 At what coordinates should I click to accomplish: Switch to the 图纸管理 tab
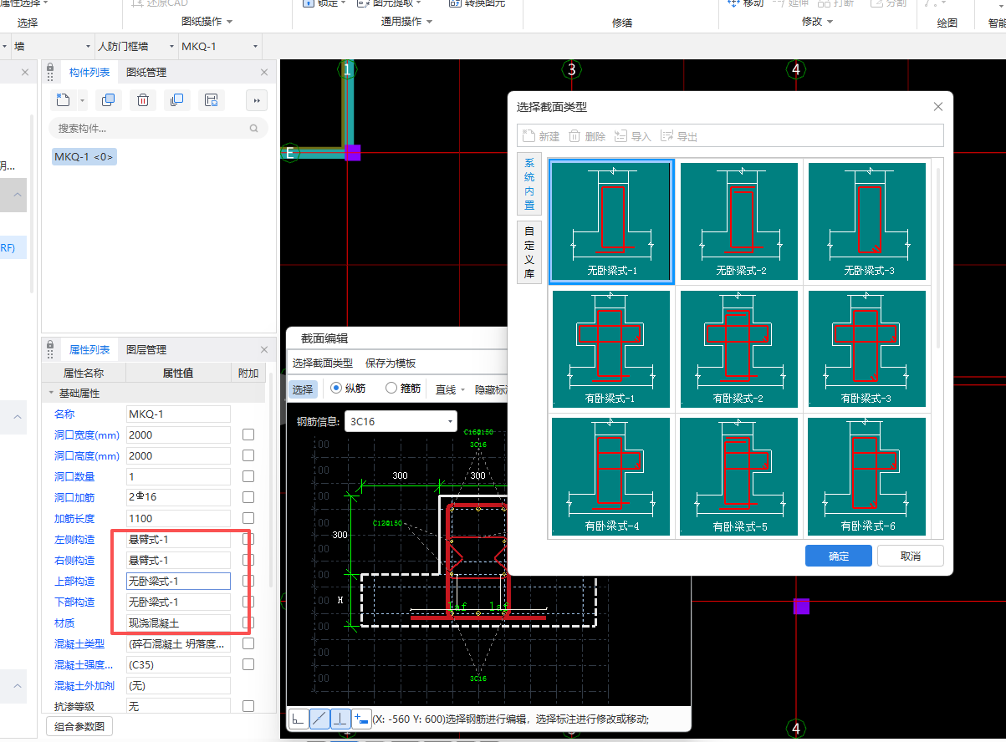point(146,73)
